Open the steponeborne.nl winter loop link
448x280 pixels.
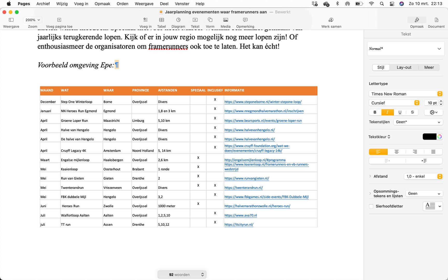tap(263, 102)
